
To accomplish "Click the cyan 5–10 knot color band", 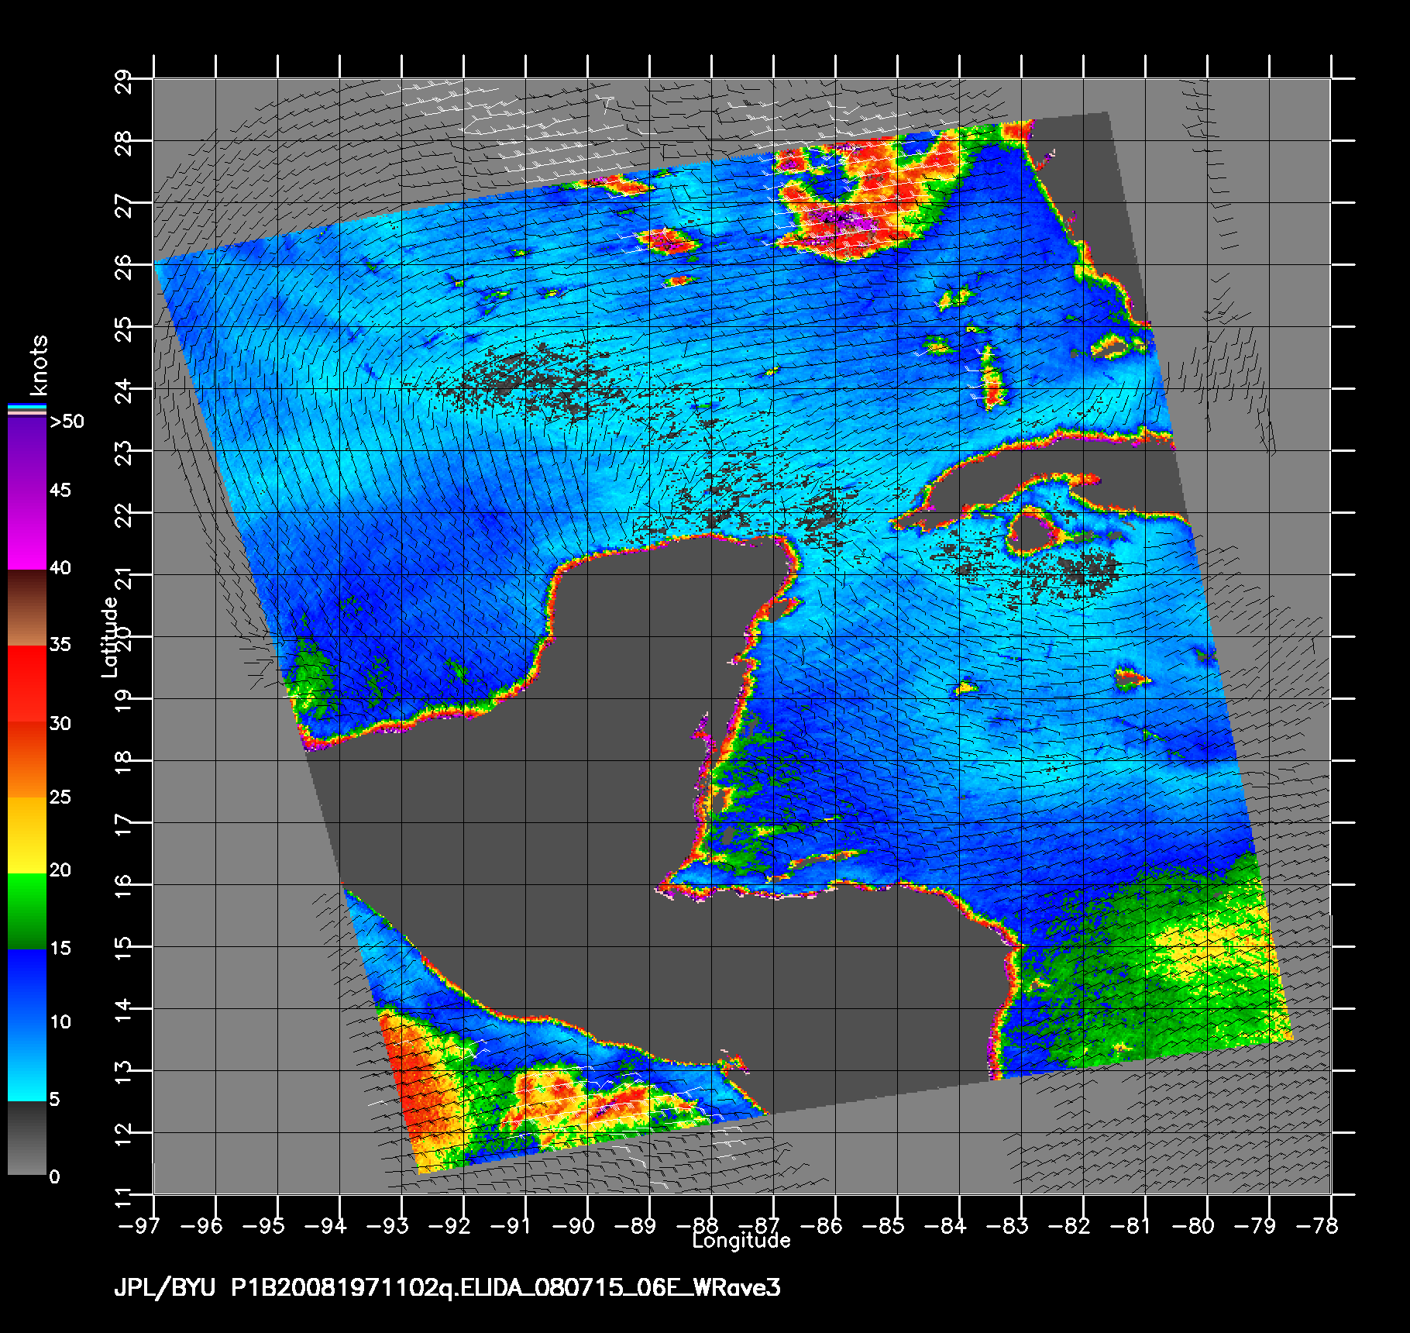I will pos(27,1063).
